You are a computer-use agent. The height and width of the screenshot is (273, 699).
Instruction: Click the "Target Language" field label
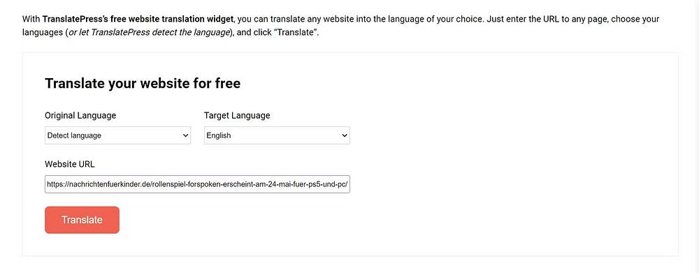[237, 115]
